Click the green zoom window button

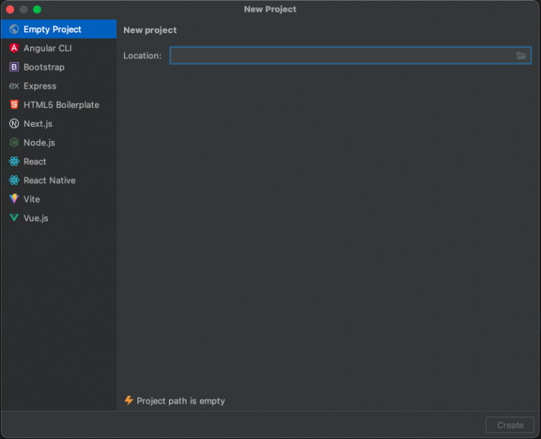pyautogui.click(x=37, y=9)
